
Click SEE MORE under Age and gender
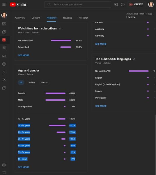pos(24,167)
